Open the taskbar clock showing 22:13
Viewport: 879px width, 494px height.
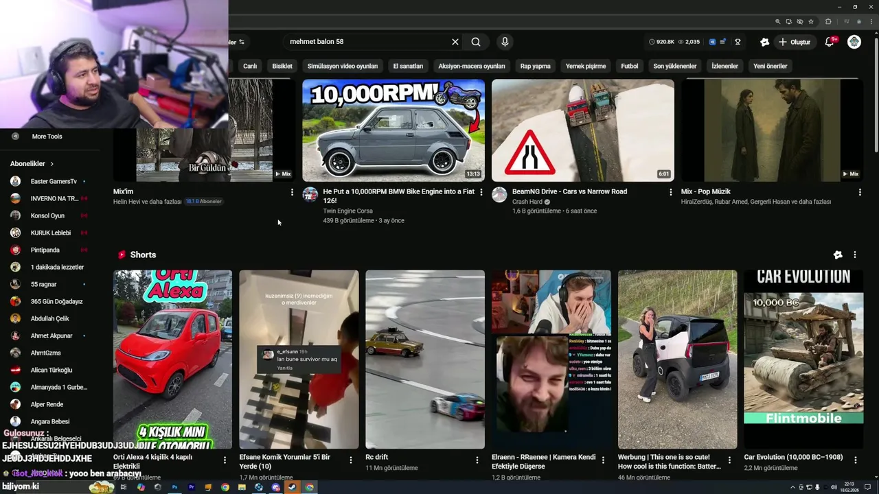[x=849, y=487]
